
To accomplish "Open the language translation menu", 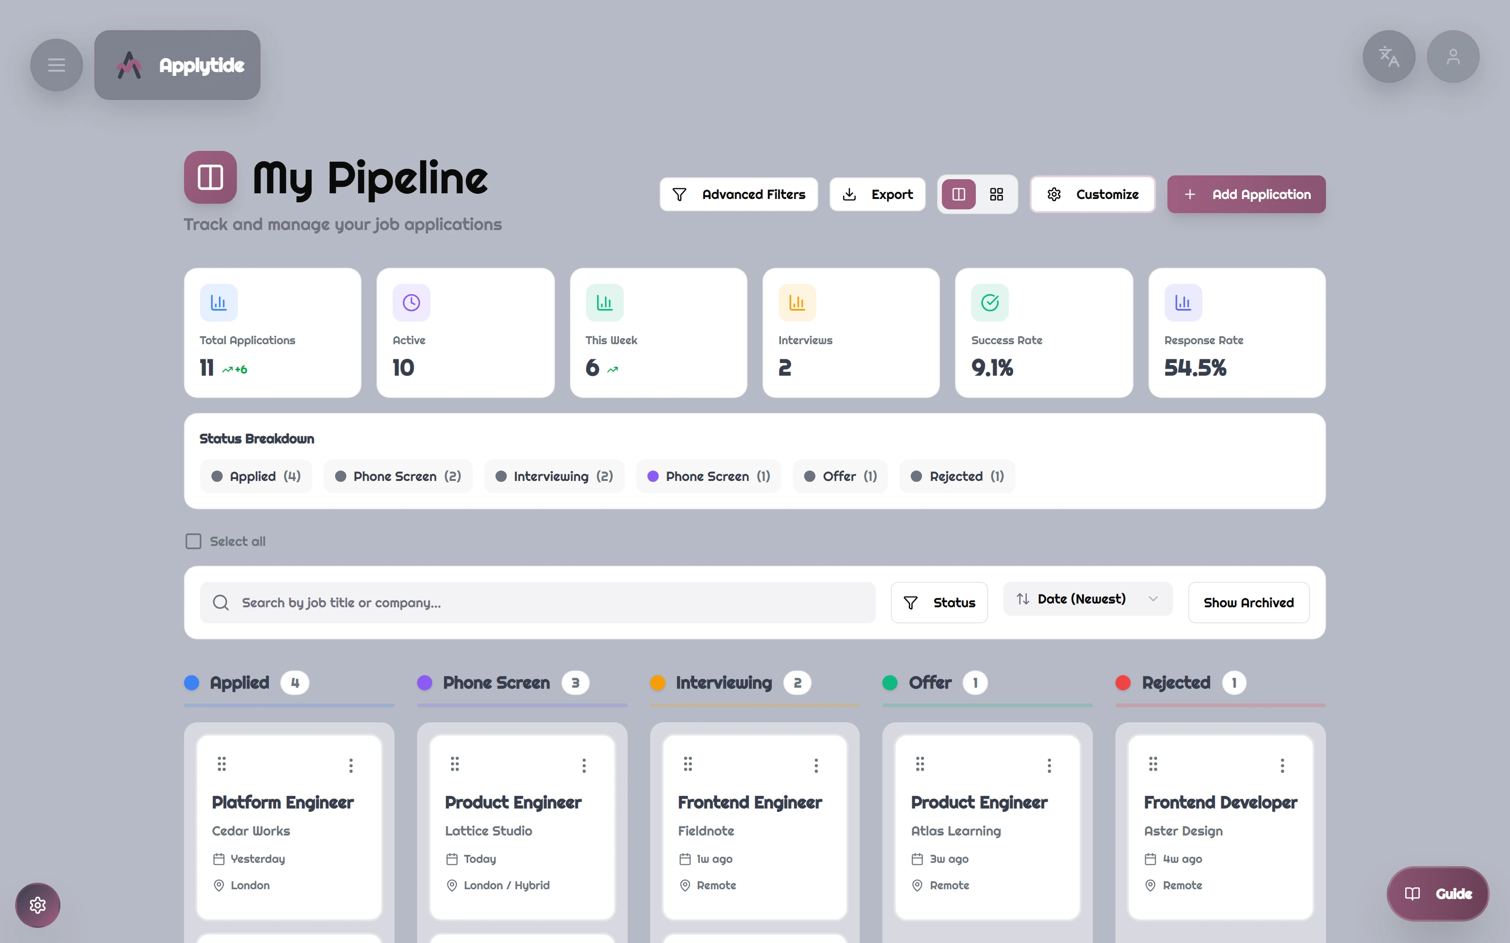I will (1388, 57).
